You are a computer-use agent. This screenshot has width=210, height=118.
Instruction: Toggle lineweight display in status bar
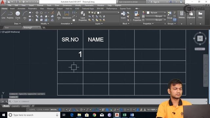pyautogui.click(x=103, y=110)
